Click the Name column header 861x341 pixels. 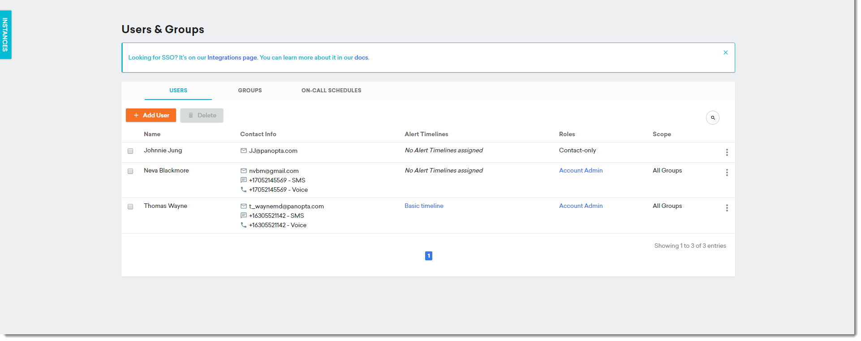click(152, 134)
